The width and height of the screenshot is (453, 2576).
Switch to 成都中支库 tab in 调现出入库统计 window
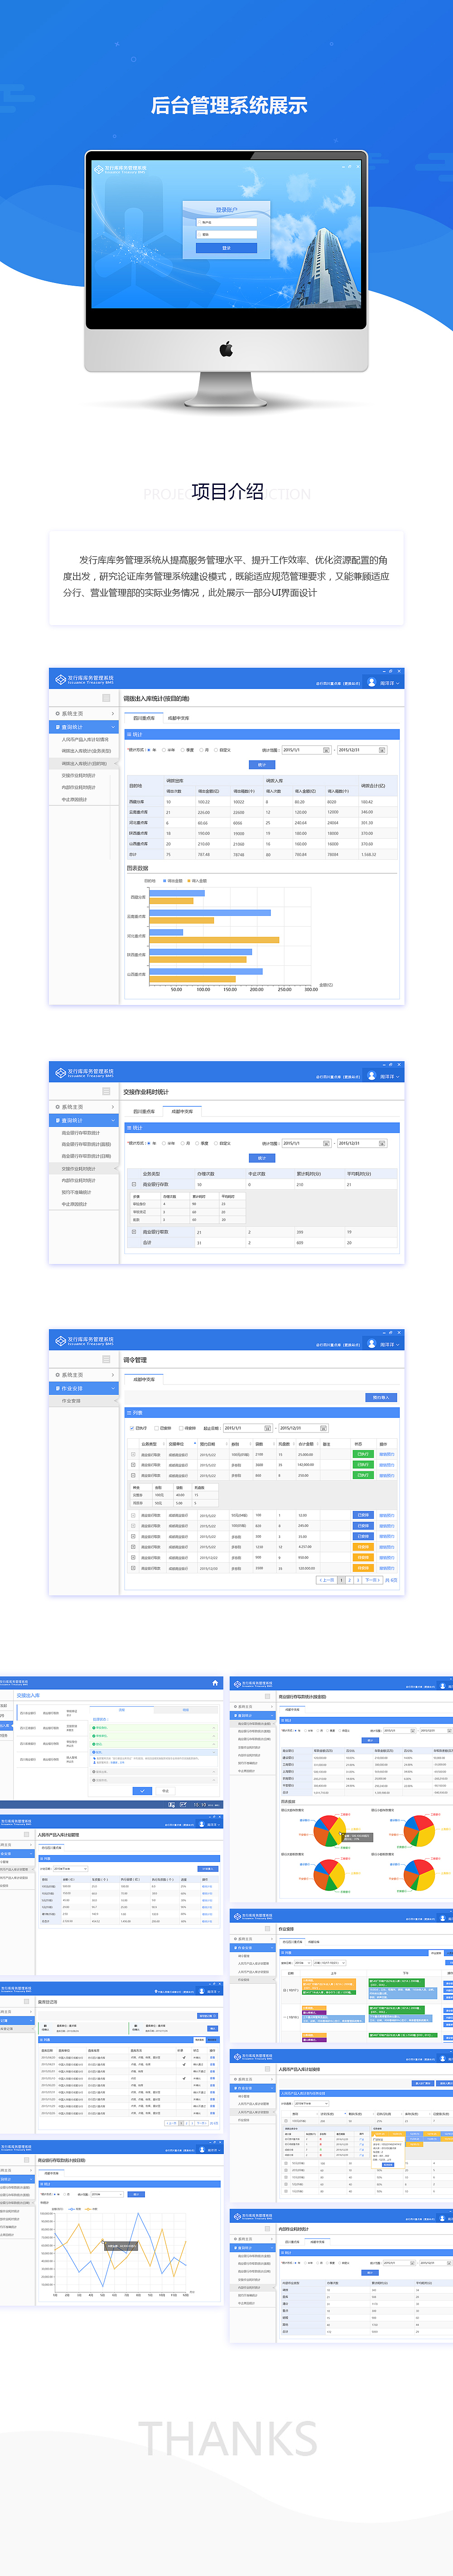pos(178,718)
